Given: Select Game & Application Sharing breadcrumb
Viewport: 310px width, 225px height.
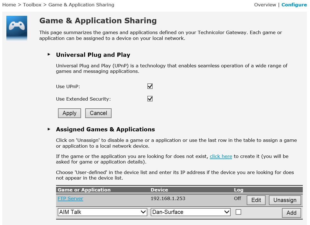Looking at the screenshot, I should click(81, 5).
